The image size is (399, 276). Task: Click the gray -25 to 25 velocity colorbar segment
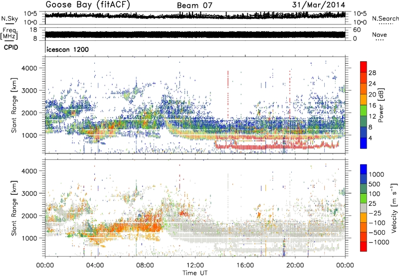pyautogui.click(x=364, y=208)
